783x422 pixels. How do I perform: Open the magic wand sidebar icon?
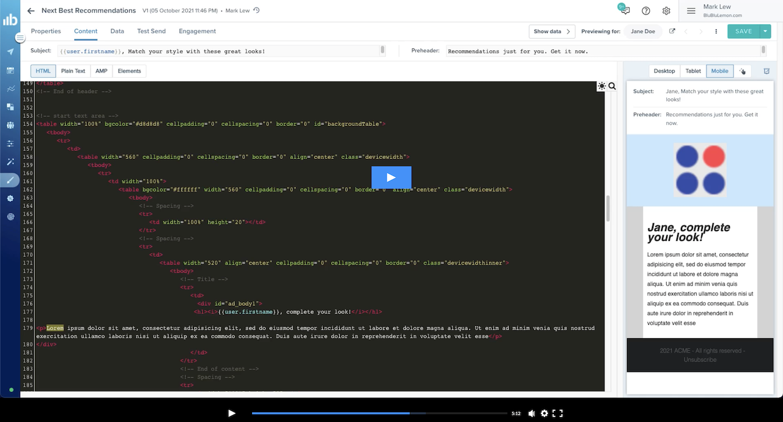pyautogui.click(x=10, y=162)
